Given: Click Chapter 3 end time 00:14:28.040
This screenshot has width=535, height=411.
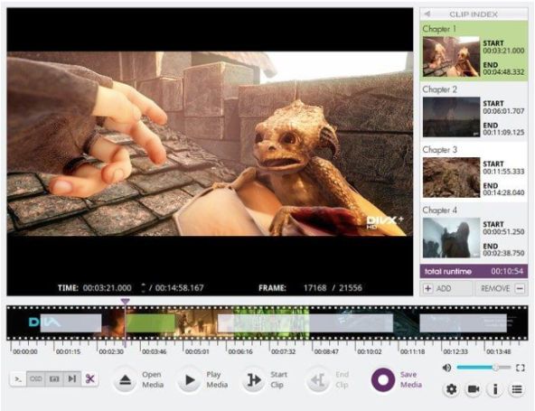Looking at the screenshot, I should point(503,193).
